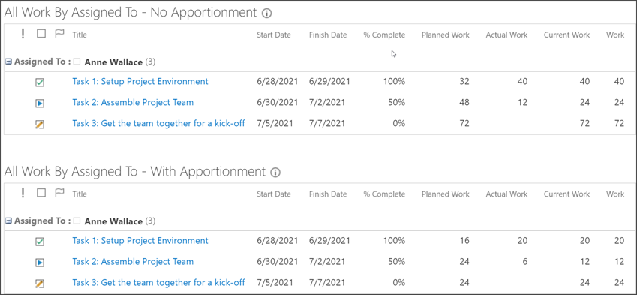The height and width of the screenshot is (295, 637).
Task: Sort by % Complete column in top list
Action: point(384,35)
